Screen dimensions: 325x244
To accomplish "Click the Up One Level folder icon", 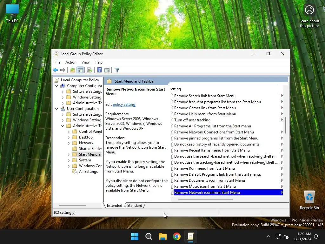I will pos(73,70).
